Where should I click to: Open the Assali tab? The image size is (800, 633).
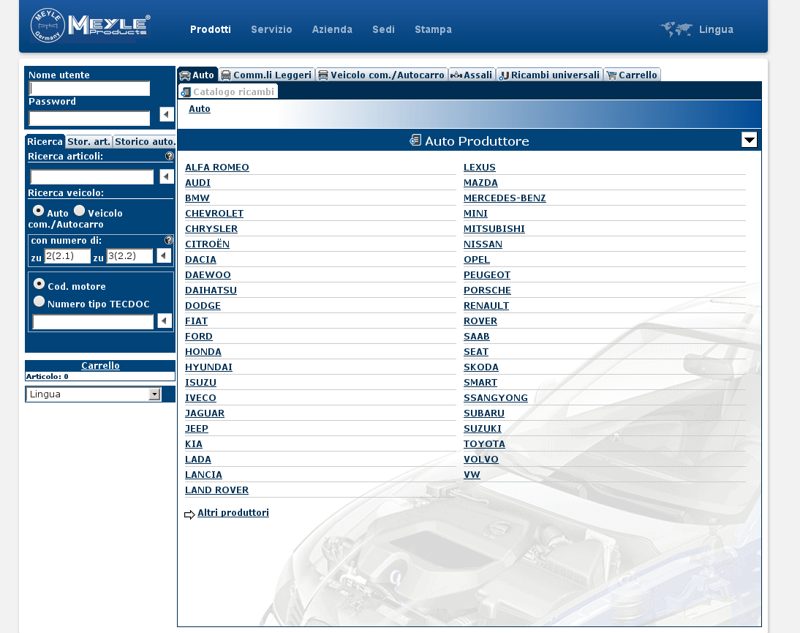(472, 75)
